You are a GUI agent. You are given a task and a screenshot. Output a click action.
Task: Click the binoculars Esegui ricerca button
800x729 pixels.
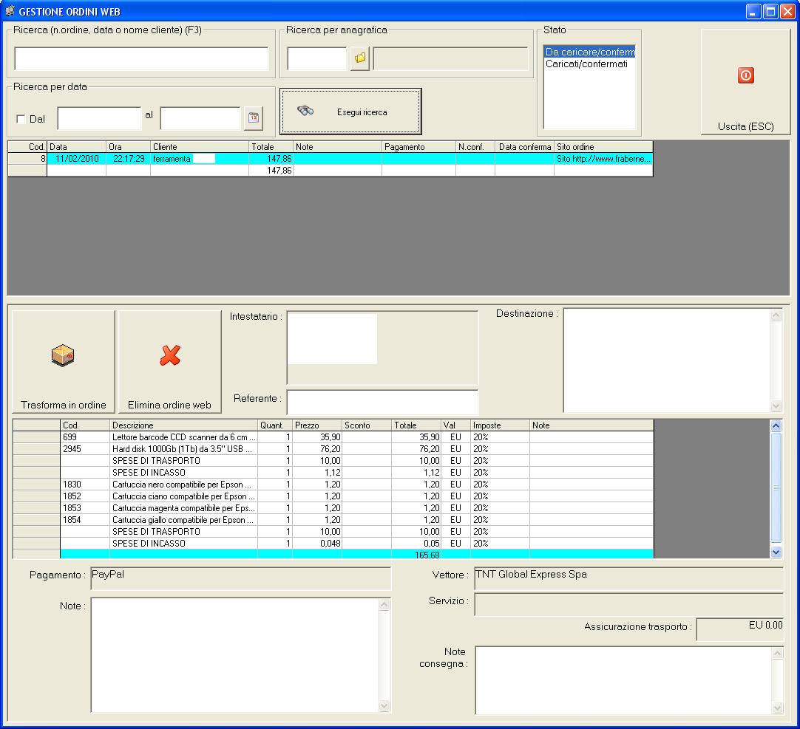pos(350,112)
